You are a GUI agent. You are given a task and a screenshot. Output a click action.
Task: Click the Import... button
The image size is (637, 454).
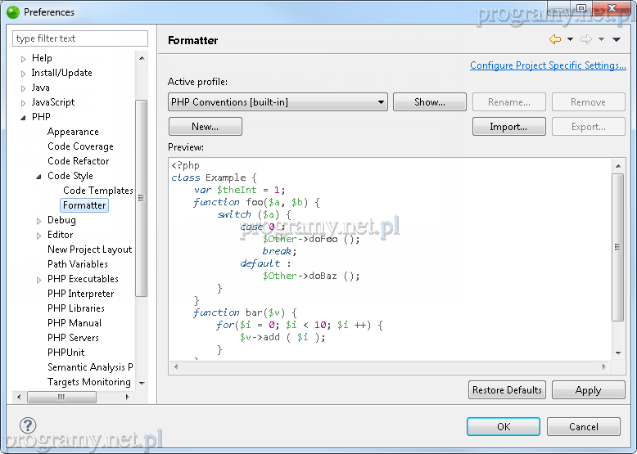508,127
